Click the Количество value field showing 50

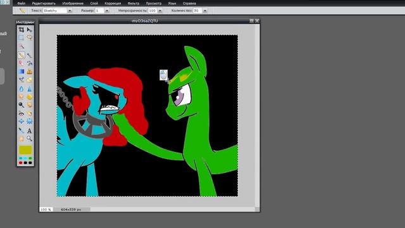point(198,11)
